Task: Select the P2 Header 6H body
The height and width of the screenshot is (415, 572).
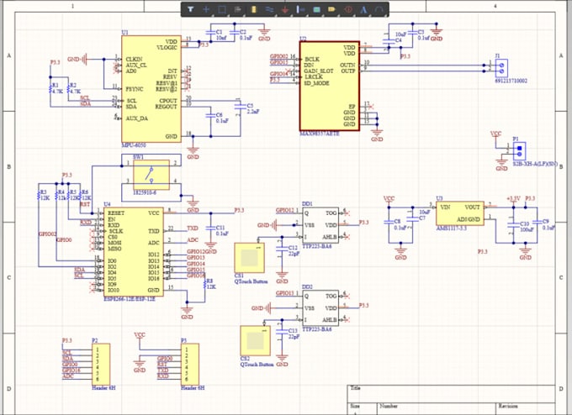Action: point(101,365)
